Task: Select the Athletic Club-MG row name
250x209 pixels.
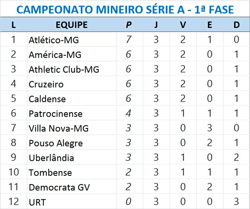Action: click(64, 69)
